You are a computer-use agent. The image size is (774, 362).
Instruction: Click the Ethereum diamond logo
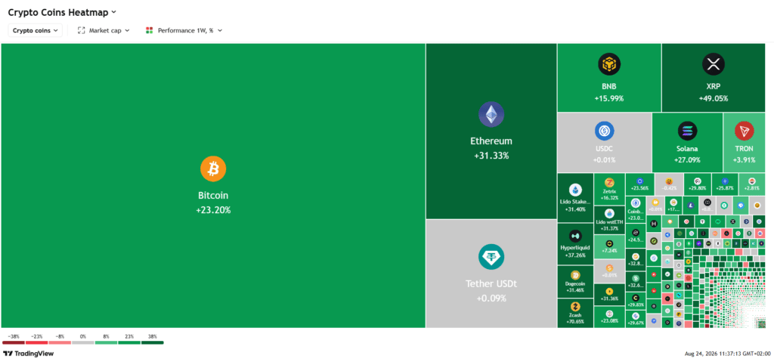(x=491, y=114)
